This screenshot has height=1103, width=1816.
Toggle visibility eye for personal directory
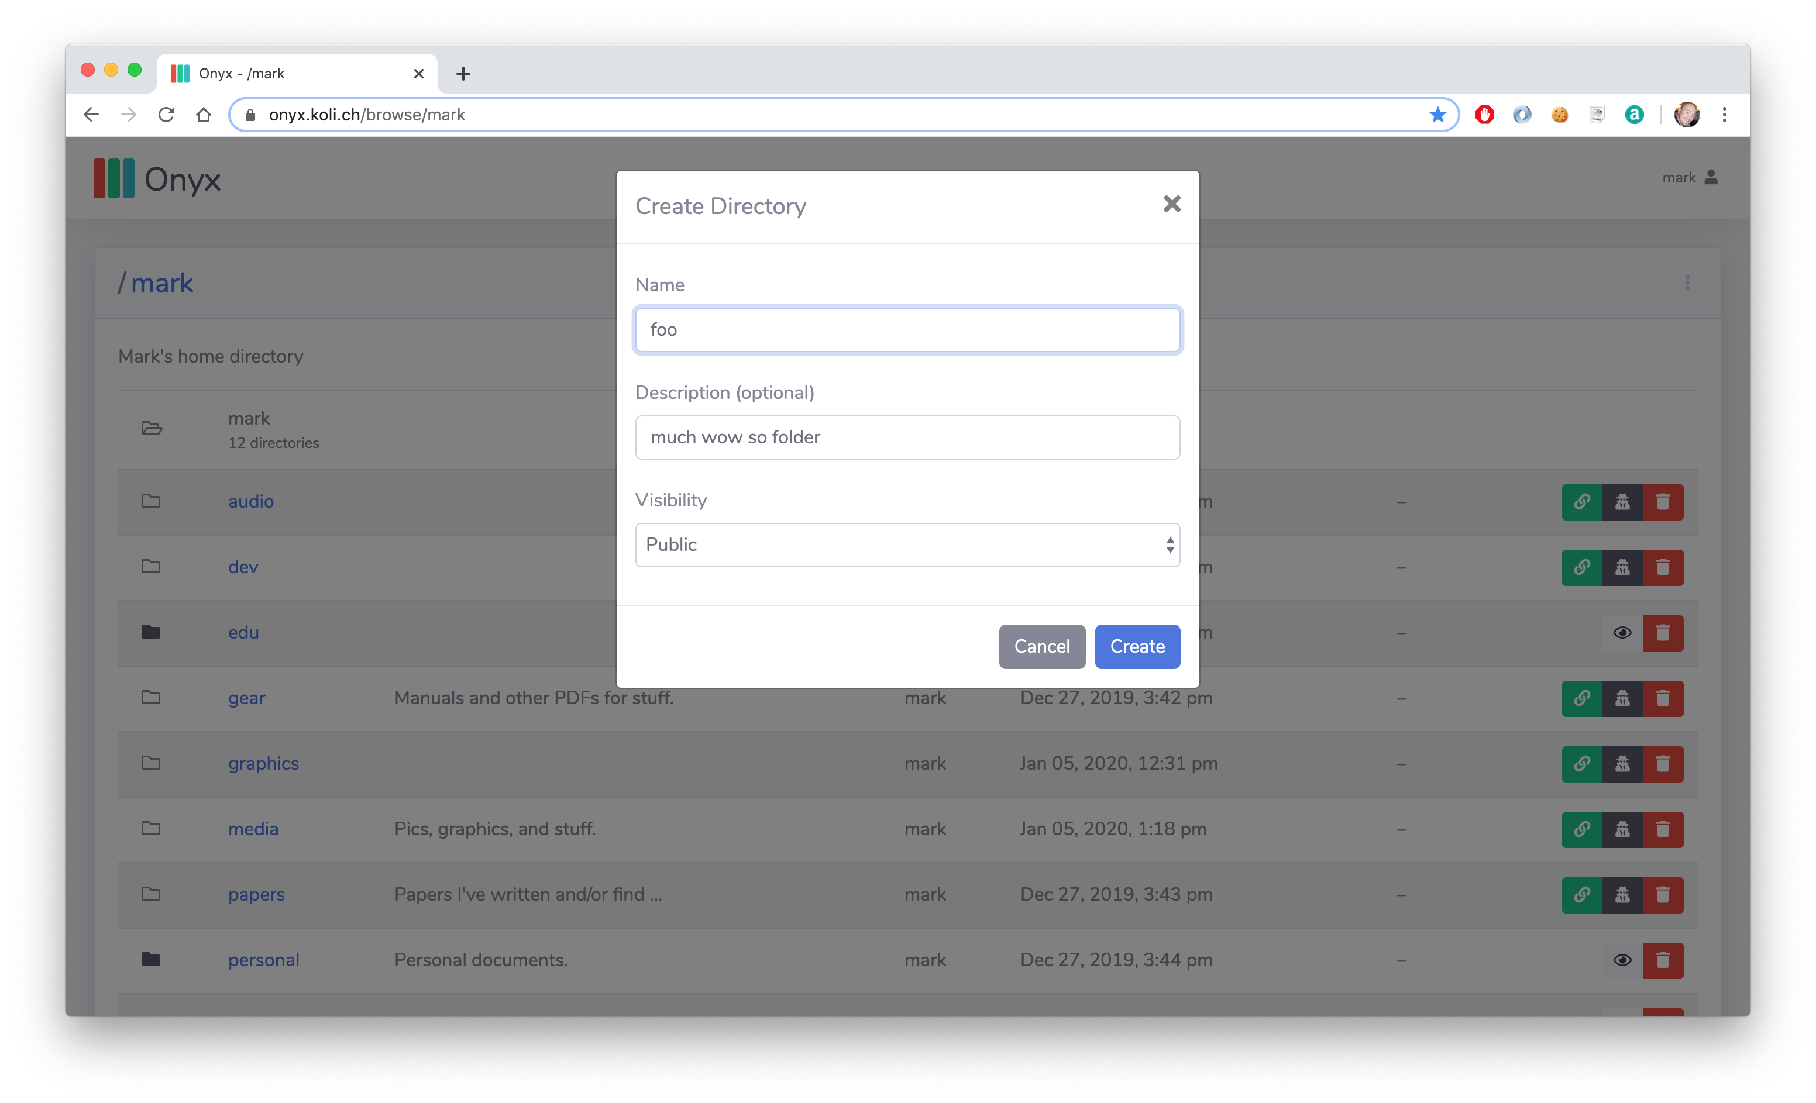tap(1622, 961)
